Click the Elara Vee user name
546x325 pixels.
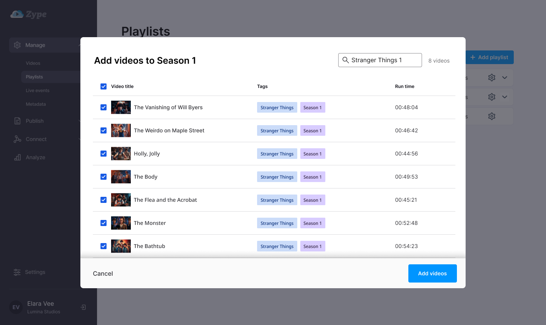tap(41, 304)
